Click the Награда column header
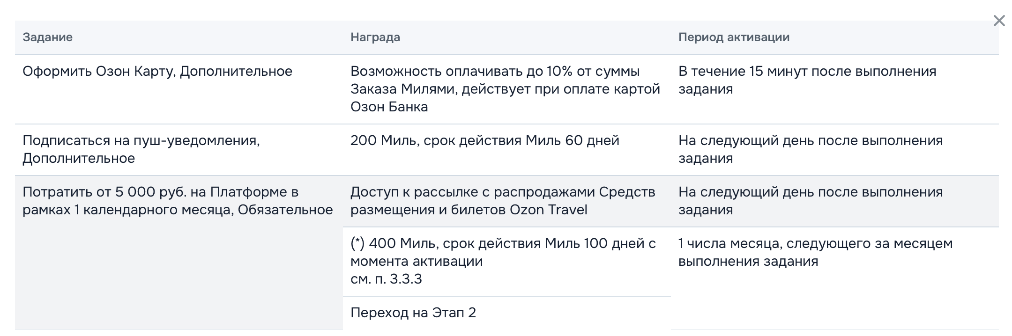This screenshot has width=1012, height=336. [375, 38]
